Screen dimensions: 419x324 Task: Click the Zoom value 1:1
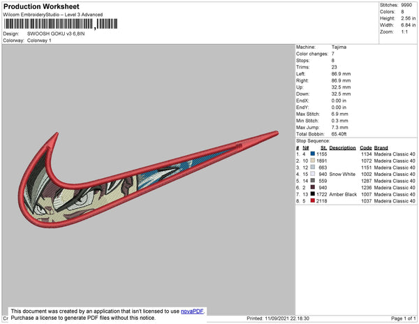(x=404, y=32)
